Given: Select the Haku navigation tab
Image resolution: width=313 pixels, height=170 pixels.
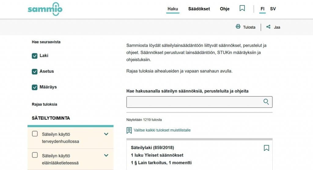Looking at the screenshot, I should click(173, 9).
